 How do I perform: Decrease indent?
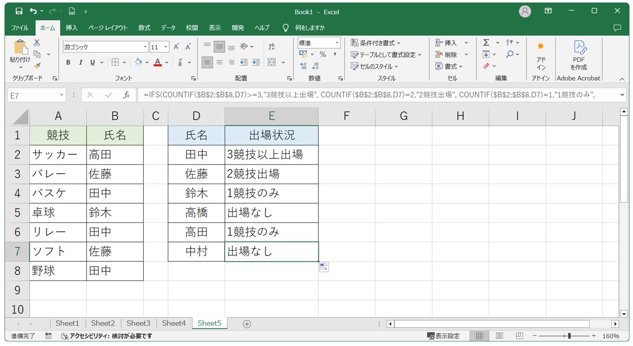244,63
